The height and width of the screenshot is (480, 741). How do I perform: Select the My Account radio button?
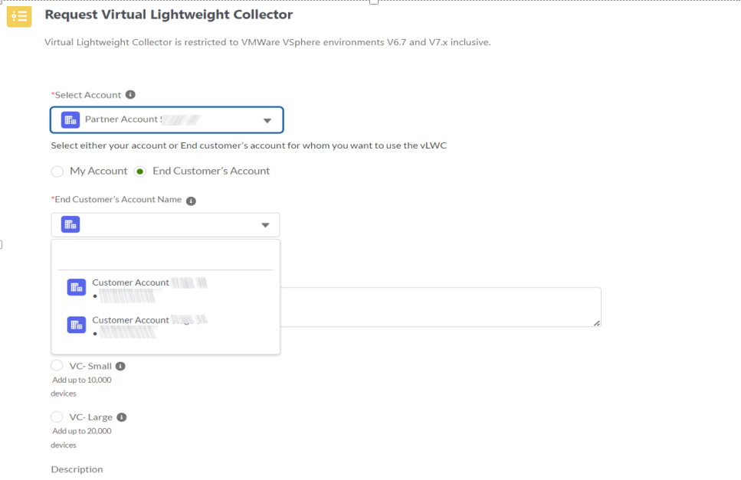coord(57,171)
